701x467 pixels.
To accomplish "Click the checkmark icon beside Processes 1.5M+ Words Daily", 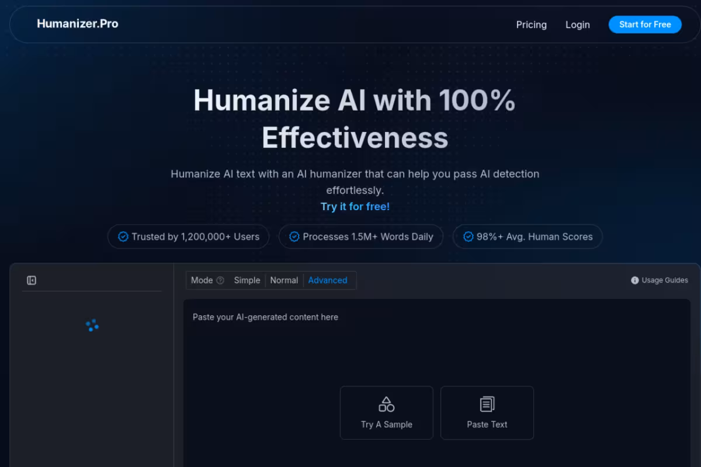I will click(294, 236).
